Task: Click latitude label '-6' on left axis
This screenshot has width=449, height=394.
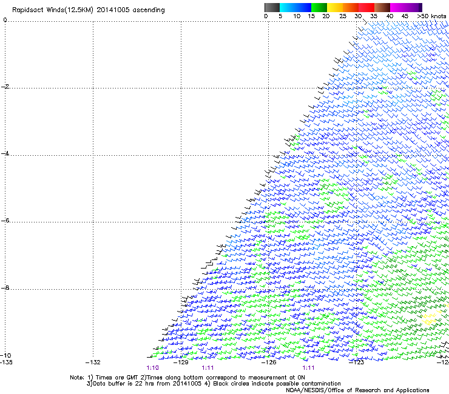Action: 5,220
